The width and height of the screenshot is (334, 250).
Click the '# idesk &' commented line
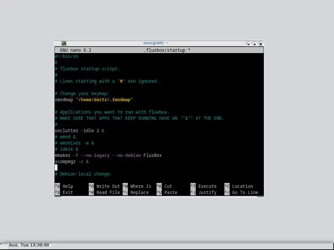pyautogui.click(x=67, y=149)
